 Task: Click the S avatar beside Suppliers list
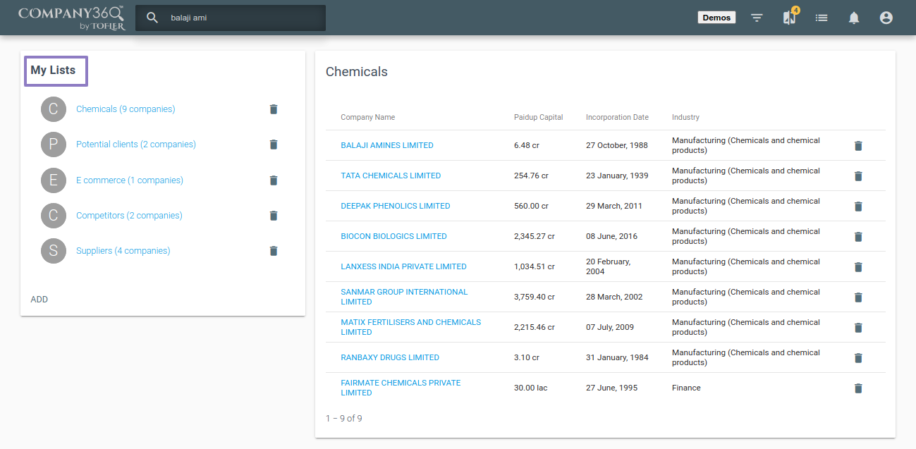pos(54,251)
